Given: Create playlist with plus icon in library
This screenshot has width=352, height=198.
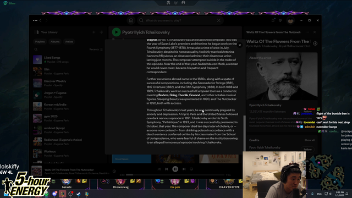Looking at the screenshot, I should tap(94, 32).
